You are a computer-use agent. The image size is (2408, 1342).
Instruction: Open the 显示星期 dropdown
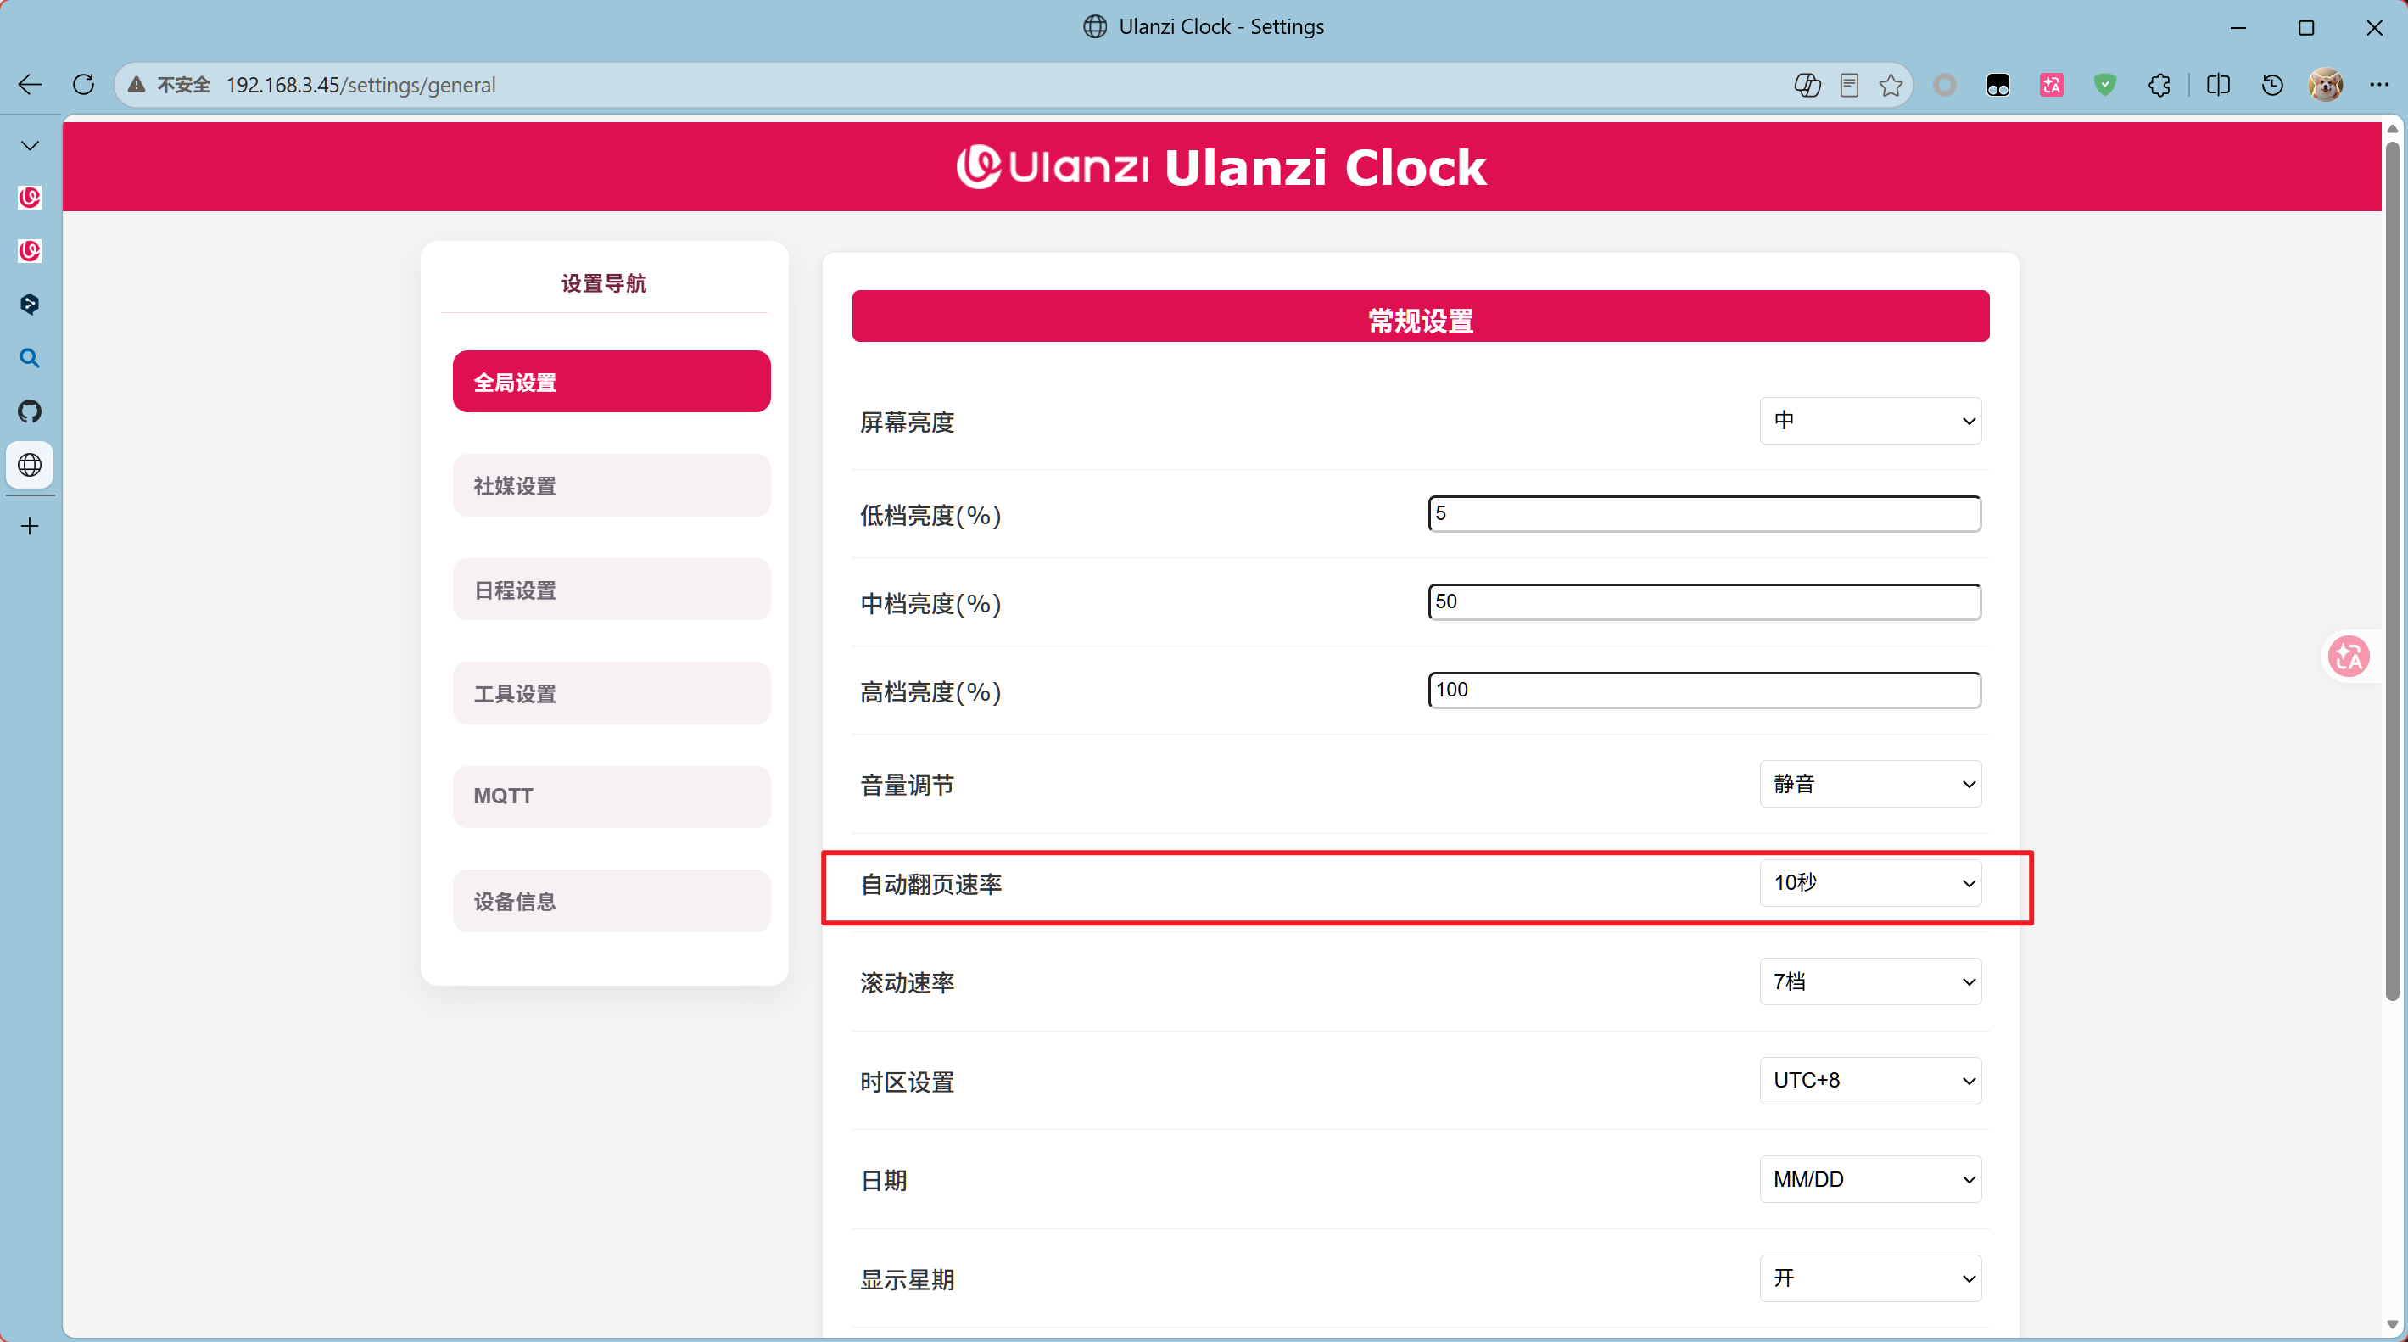1870,1278
